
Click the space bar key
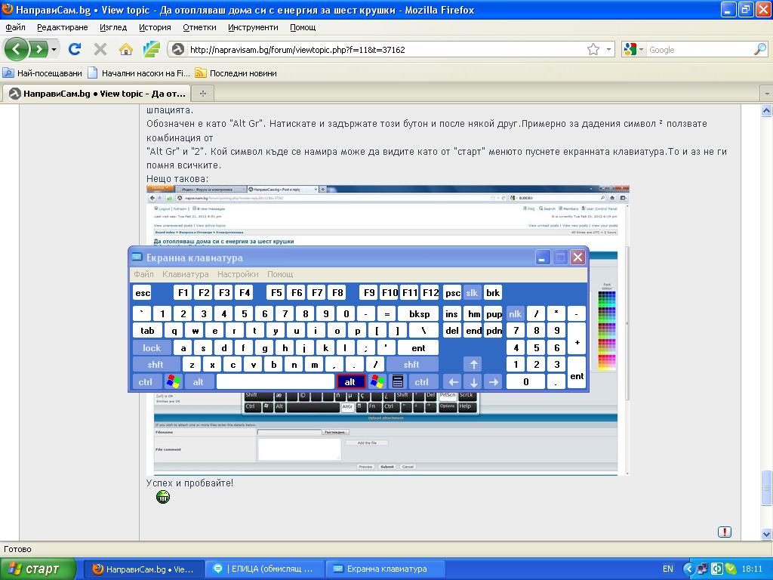pos(276,381)
